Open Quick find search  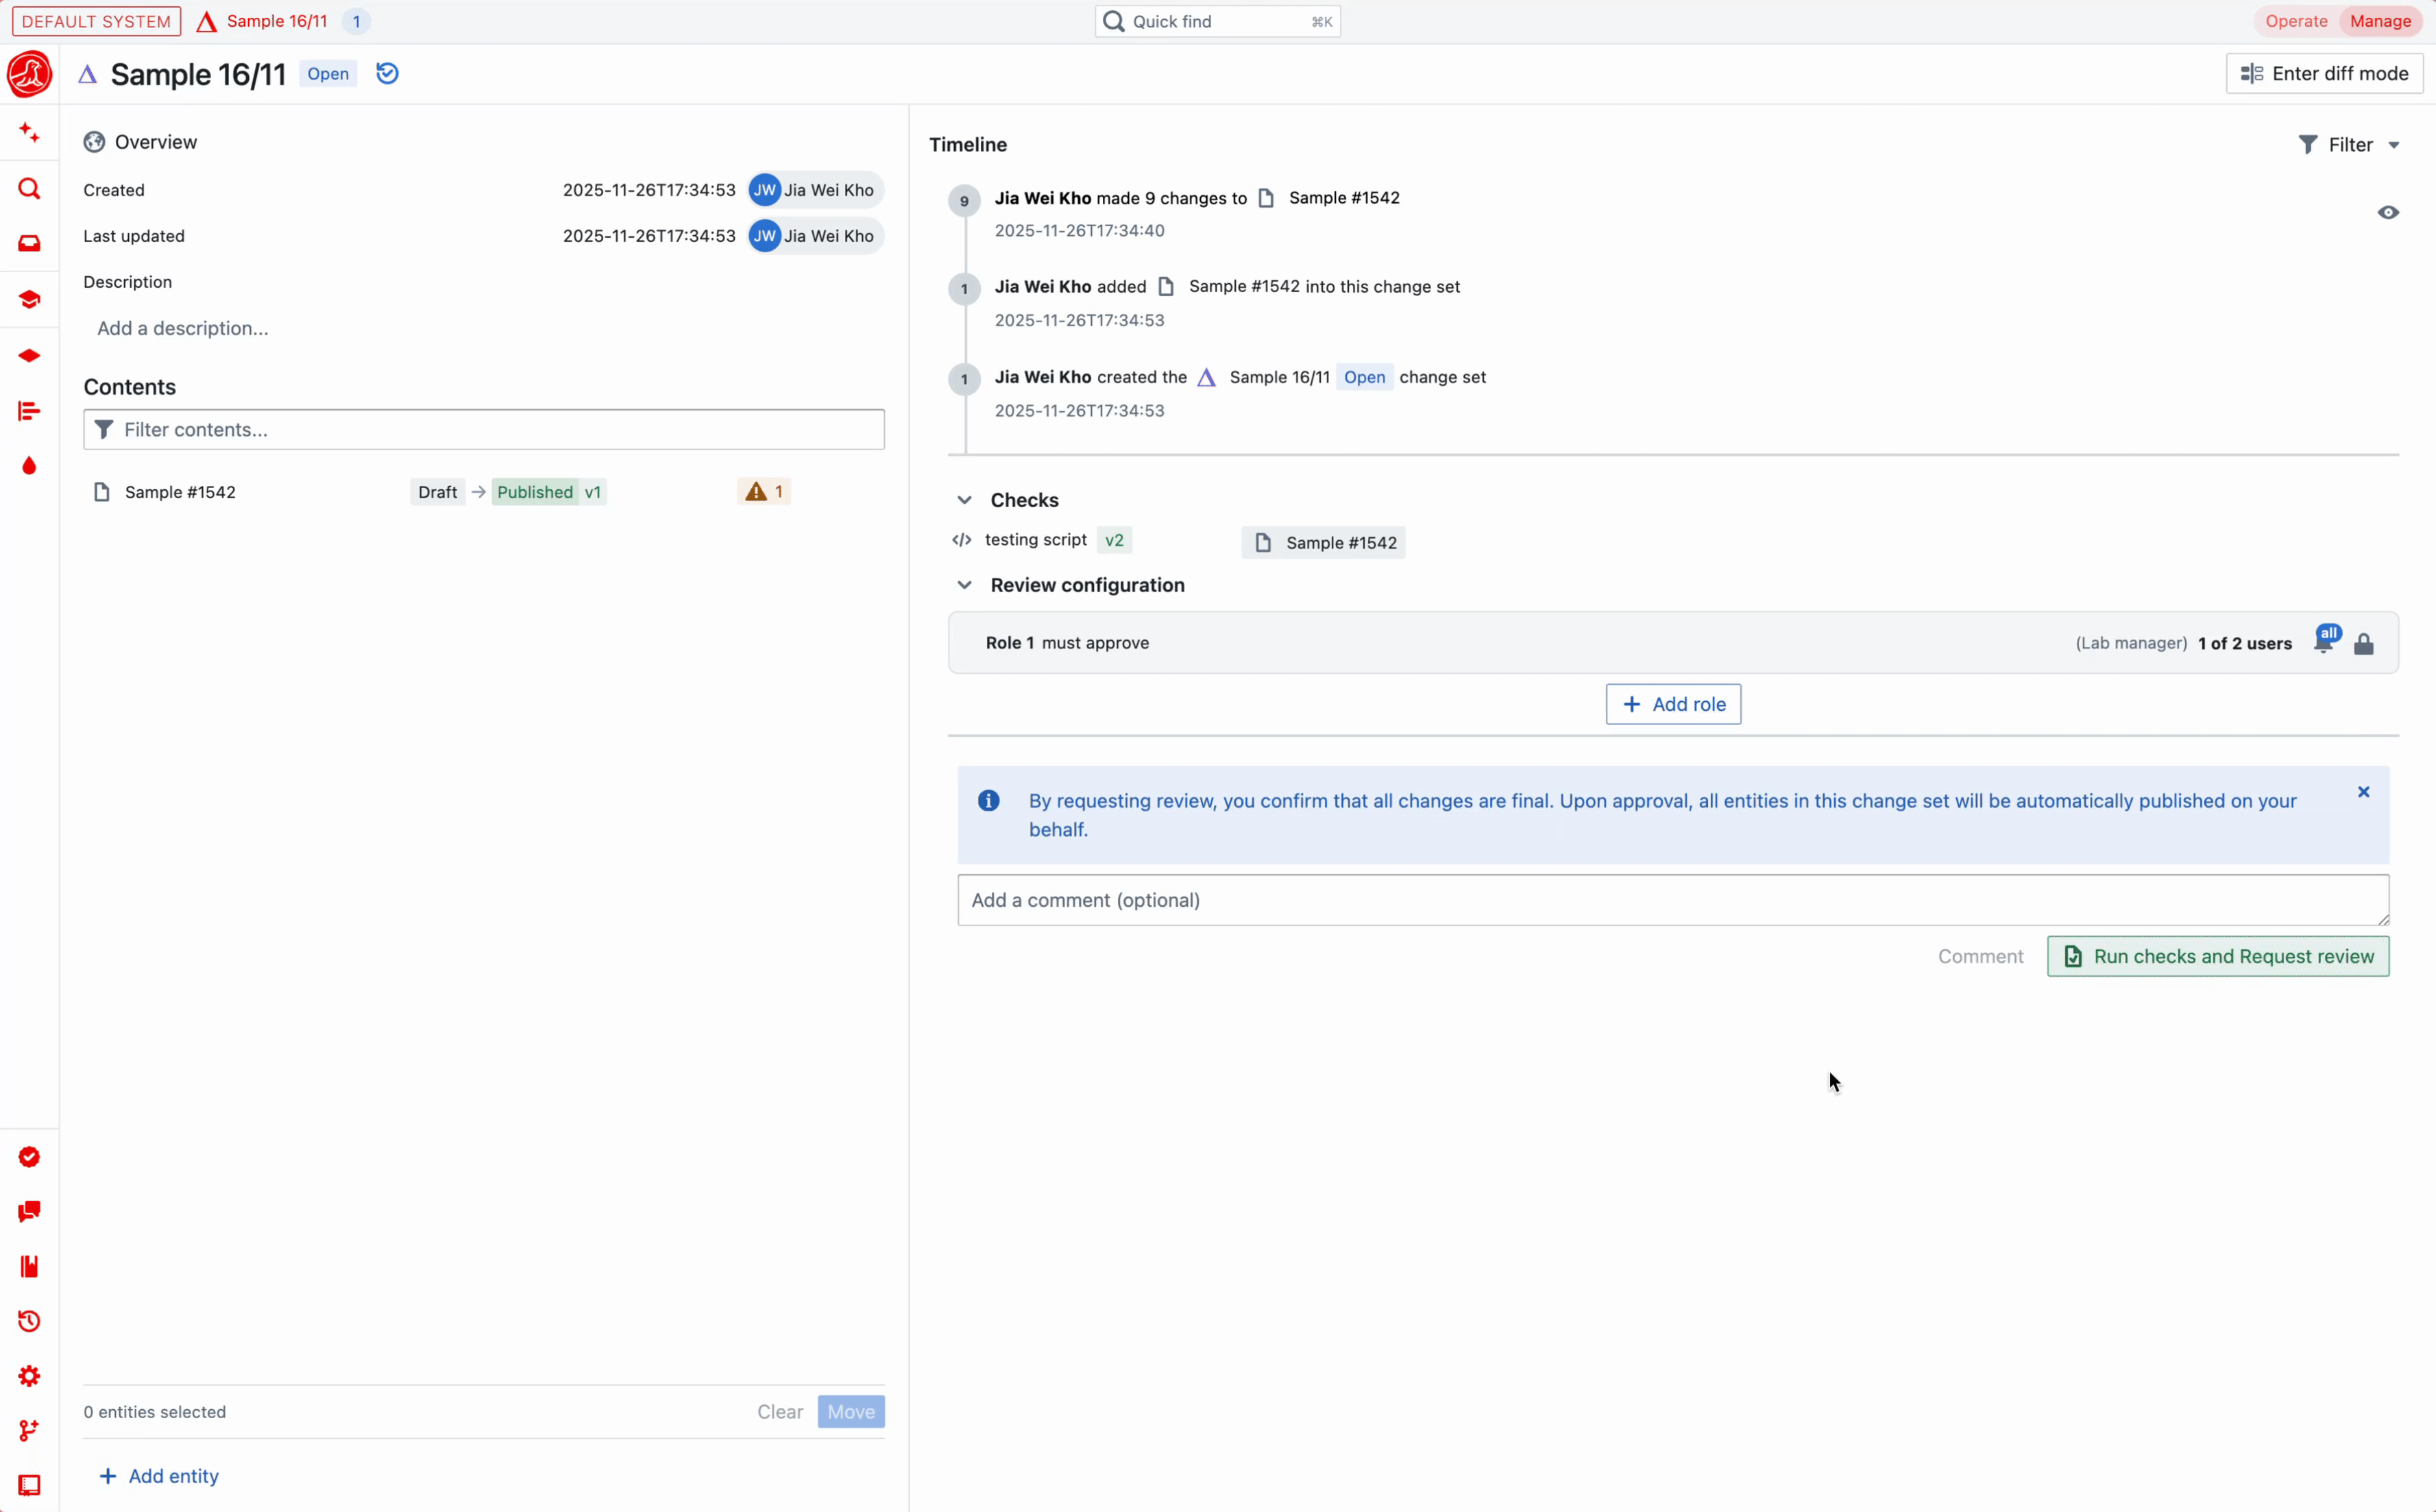[x=1215, y=21]
